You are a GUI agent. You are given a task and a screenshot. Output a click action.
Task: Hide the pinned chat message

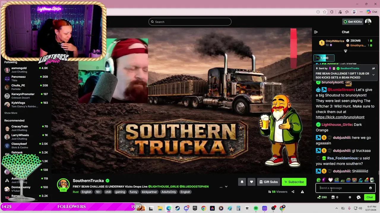click(373, 68)
